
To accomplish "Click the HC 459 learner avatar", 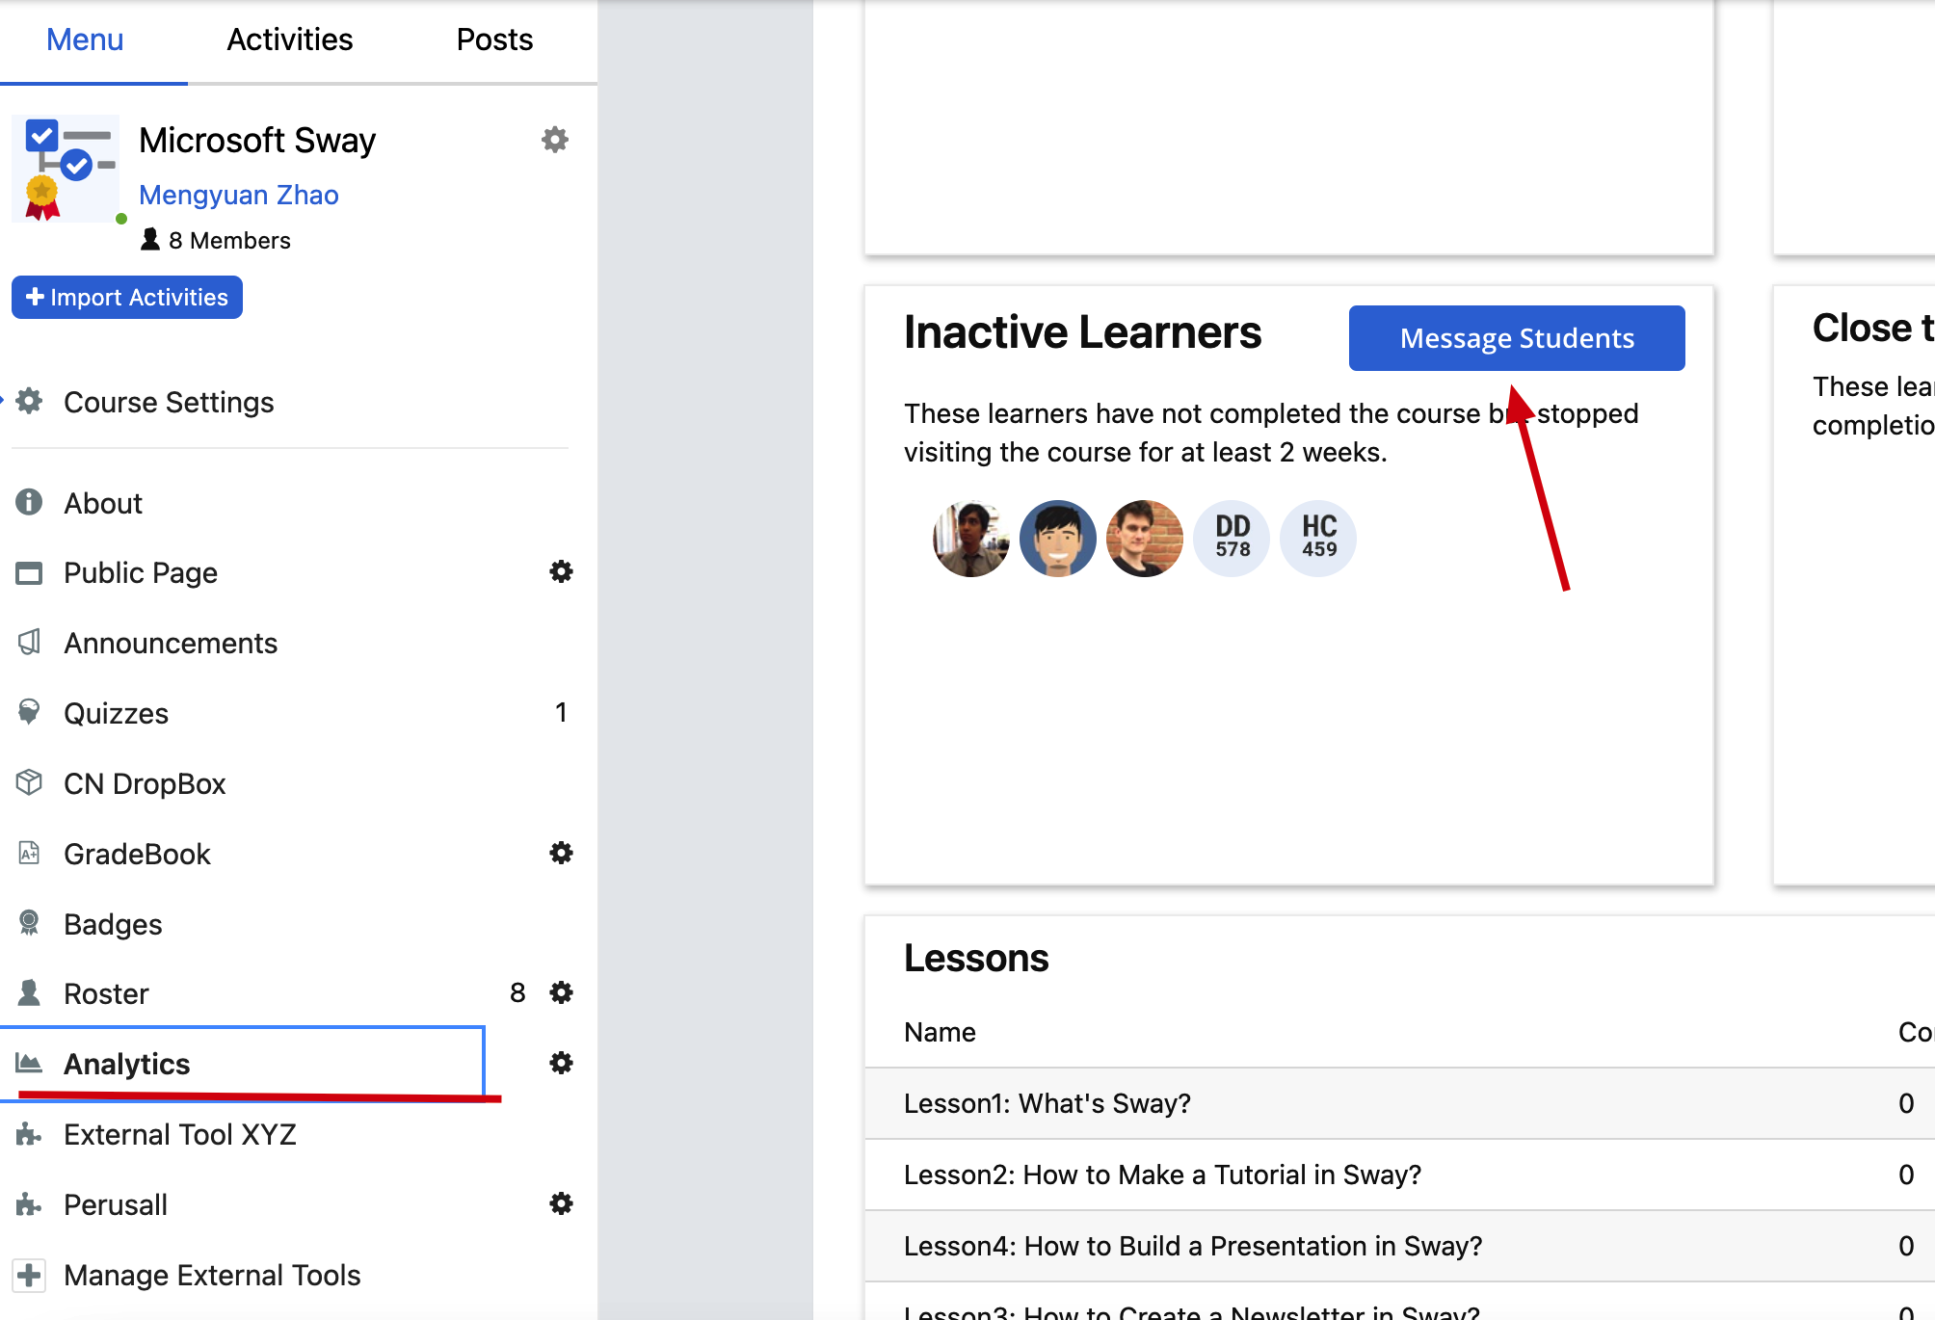I will click(1318, 539).
